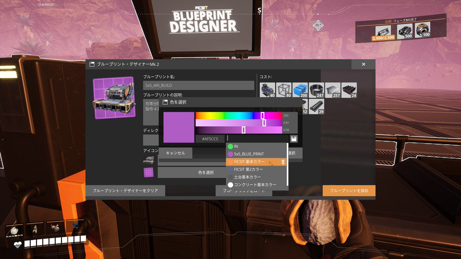
Task: Click the hue rainbow slider
Action: click(239, 115)
